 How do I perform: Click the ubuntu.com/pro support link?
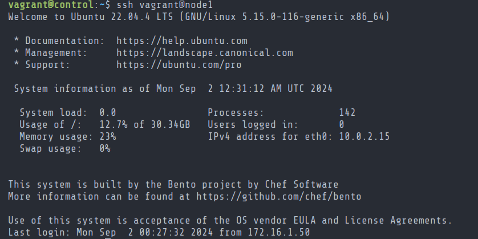tap(179, 64)
